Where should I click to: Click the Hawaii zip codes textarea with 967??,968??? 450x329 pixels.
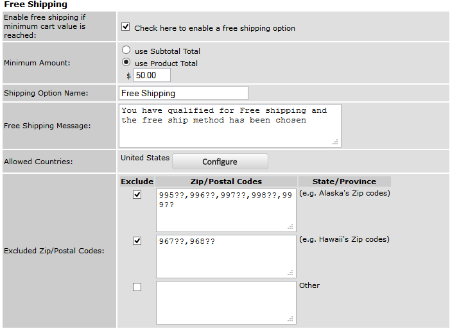click(x=226, y=257)
